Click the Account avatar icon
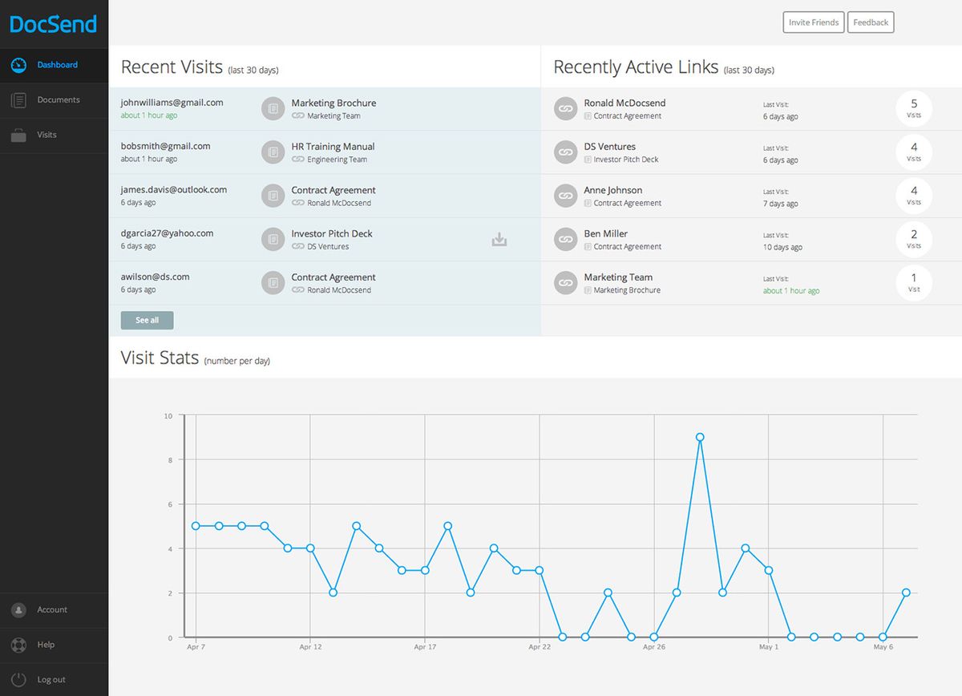962x696 pixels. (19, 610)
